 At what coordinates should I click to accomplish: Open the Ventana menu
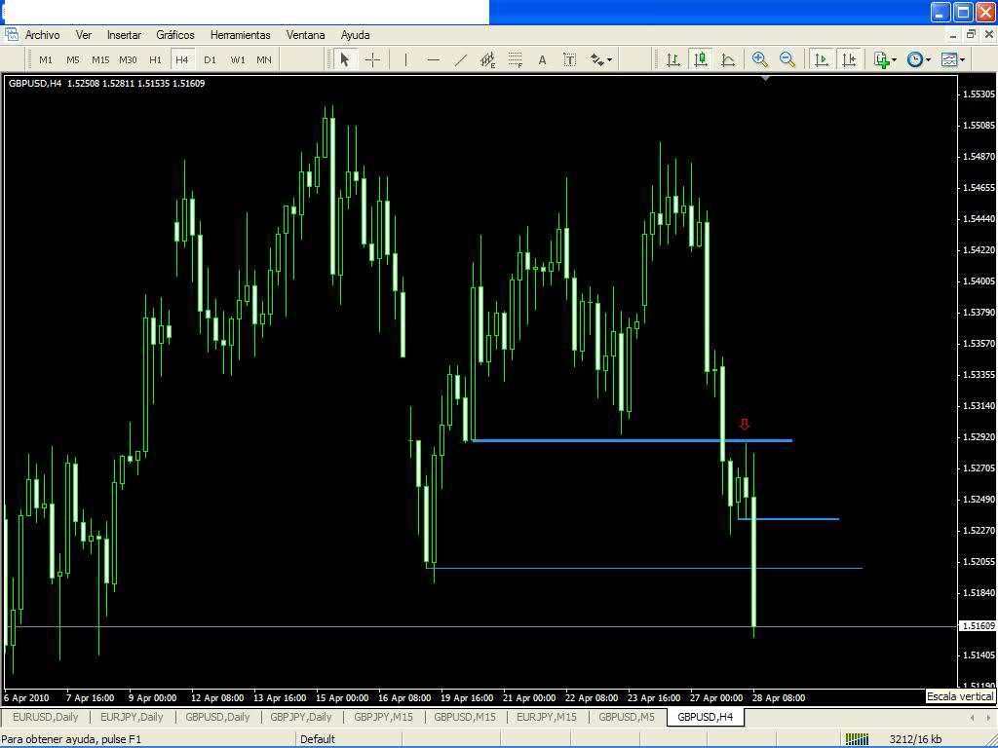305,35
